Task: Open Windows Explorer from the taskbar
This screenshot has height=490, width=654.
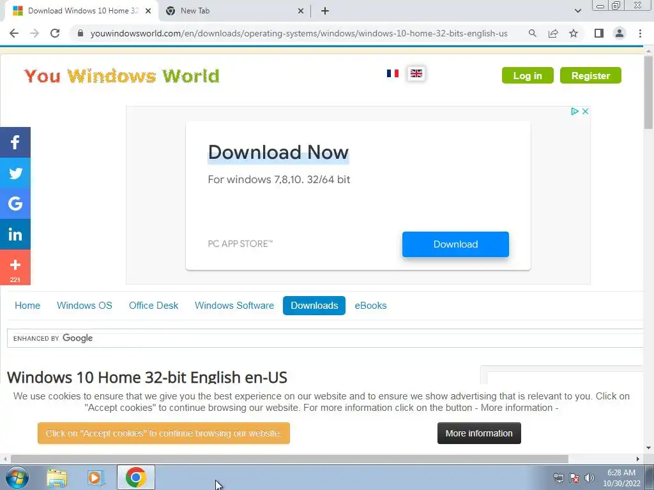Action: pyautogui.click(x=57, y=477)
